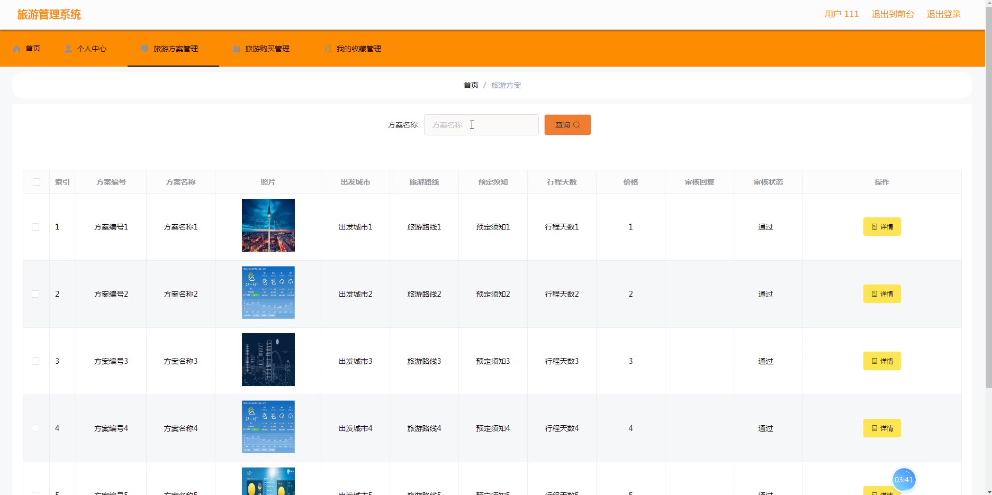Click the 退出登录 link
Viewport: 992px width, 495px height.
[x=943, y=14]
